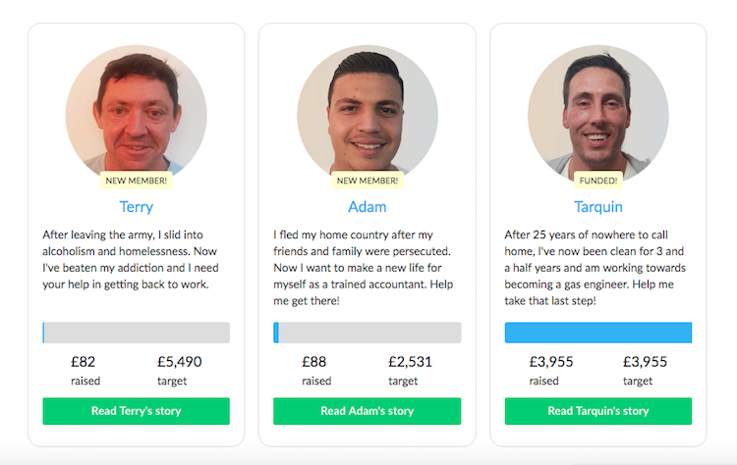The height and width of the screenshot is (465, 737).
Task: Click Terry's profile photo
Action: [136, 113]
